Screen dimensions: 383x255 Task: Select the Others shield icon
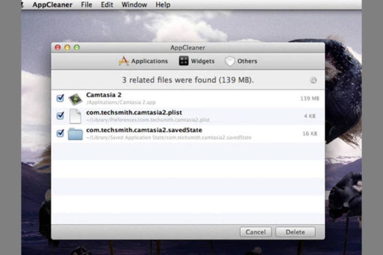[x=230, y=61]
